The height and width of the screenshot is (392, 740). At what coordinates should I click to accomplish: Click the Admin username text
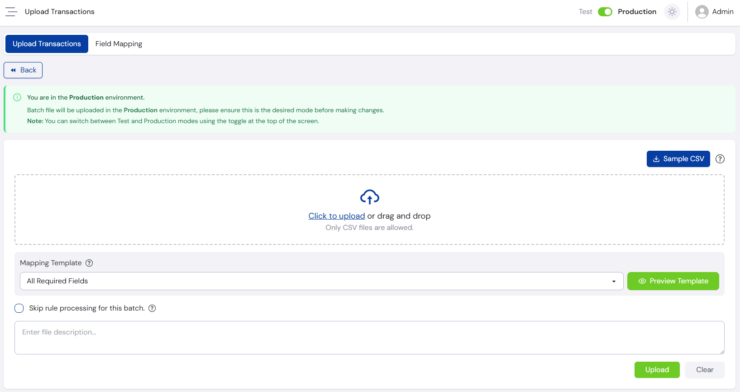click(723, 12)
